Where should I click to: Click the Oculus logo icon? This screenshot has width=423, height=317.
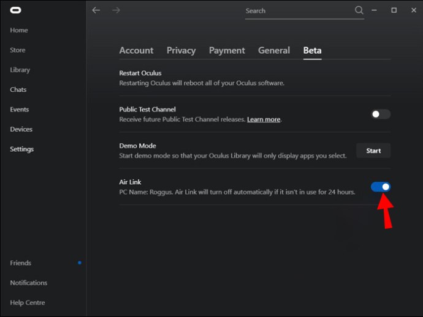point(16,10)
